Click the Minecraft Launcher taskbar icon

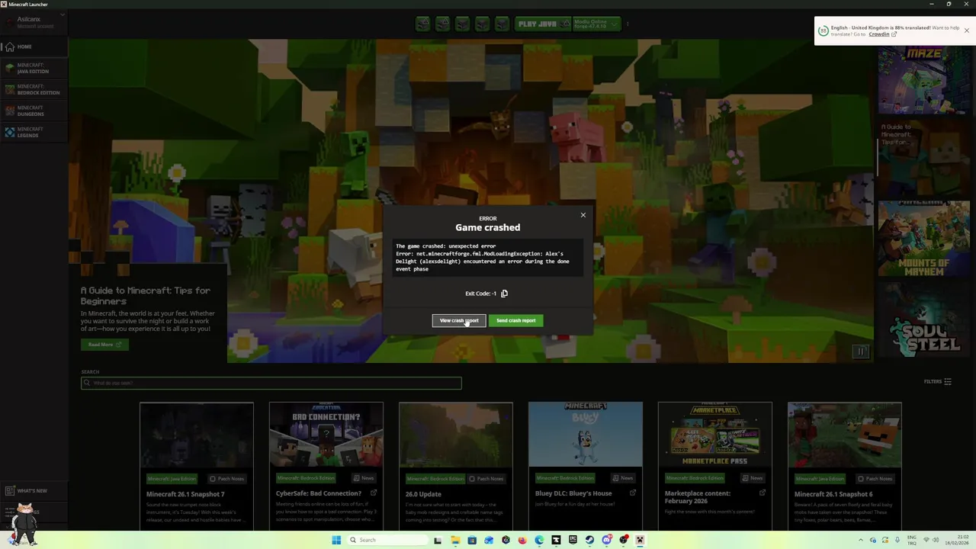640,540
